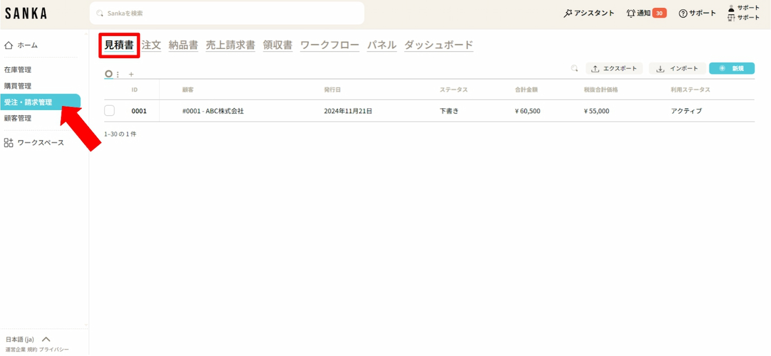Open estimate ID 0001
This screenshot has width=771, height=356.
tap(139, 111)
